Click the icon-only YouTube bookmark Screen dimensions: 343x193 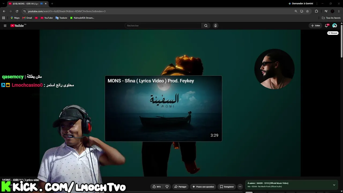[x=36, y=18]
